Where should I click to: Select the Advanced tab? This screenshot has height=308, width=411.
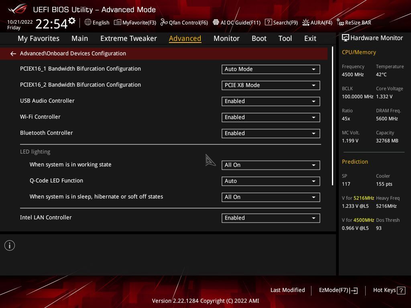(185, 38)
